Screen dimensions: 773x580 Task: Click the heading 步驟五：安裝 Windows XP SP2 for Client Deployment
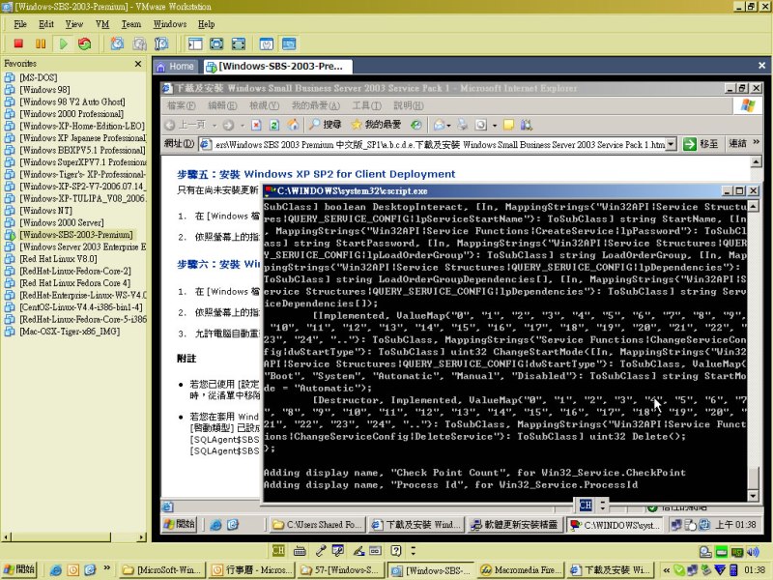pos(316,174)
